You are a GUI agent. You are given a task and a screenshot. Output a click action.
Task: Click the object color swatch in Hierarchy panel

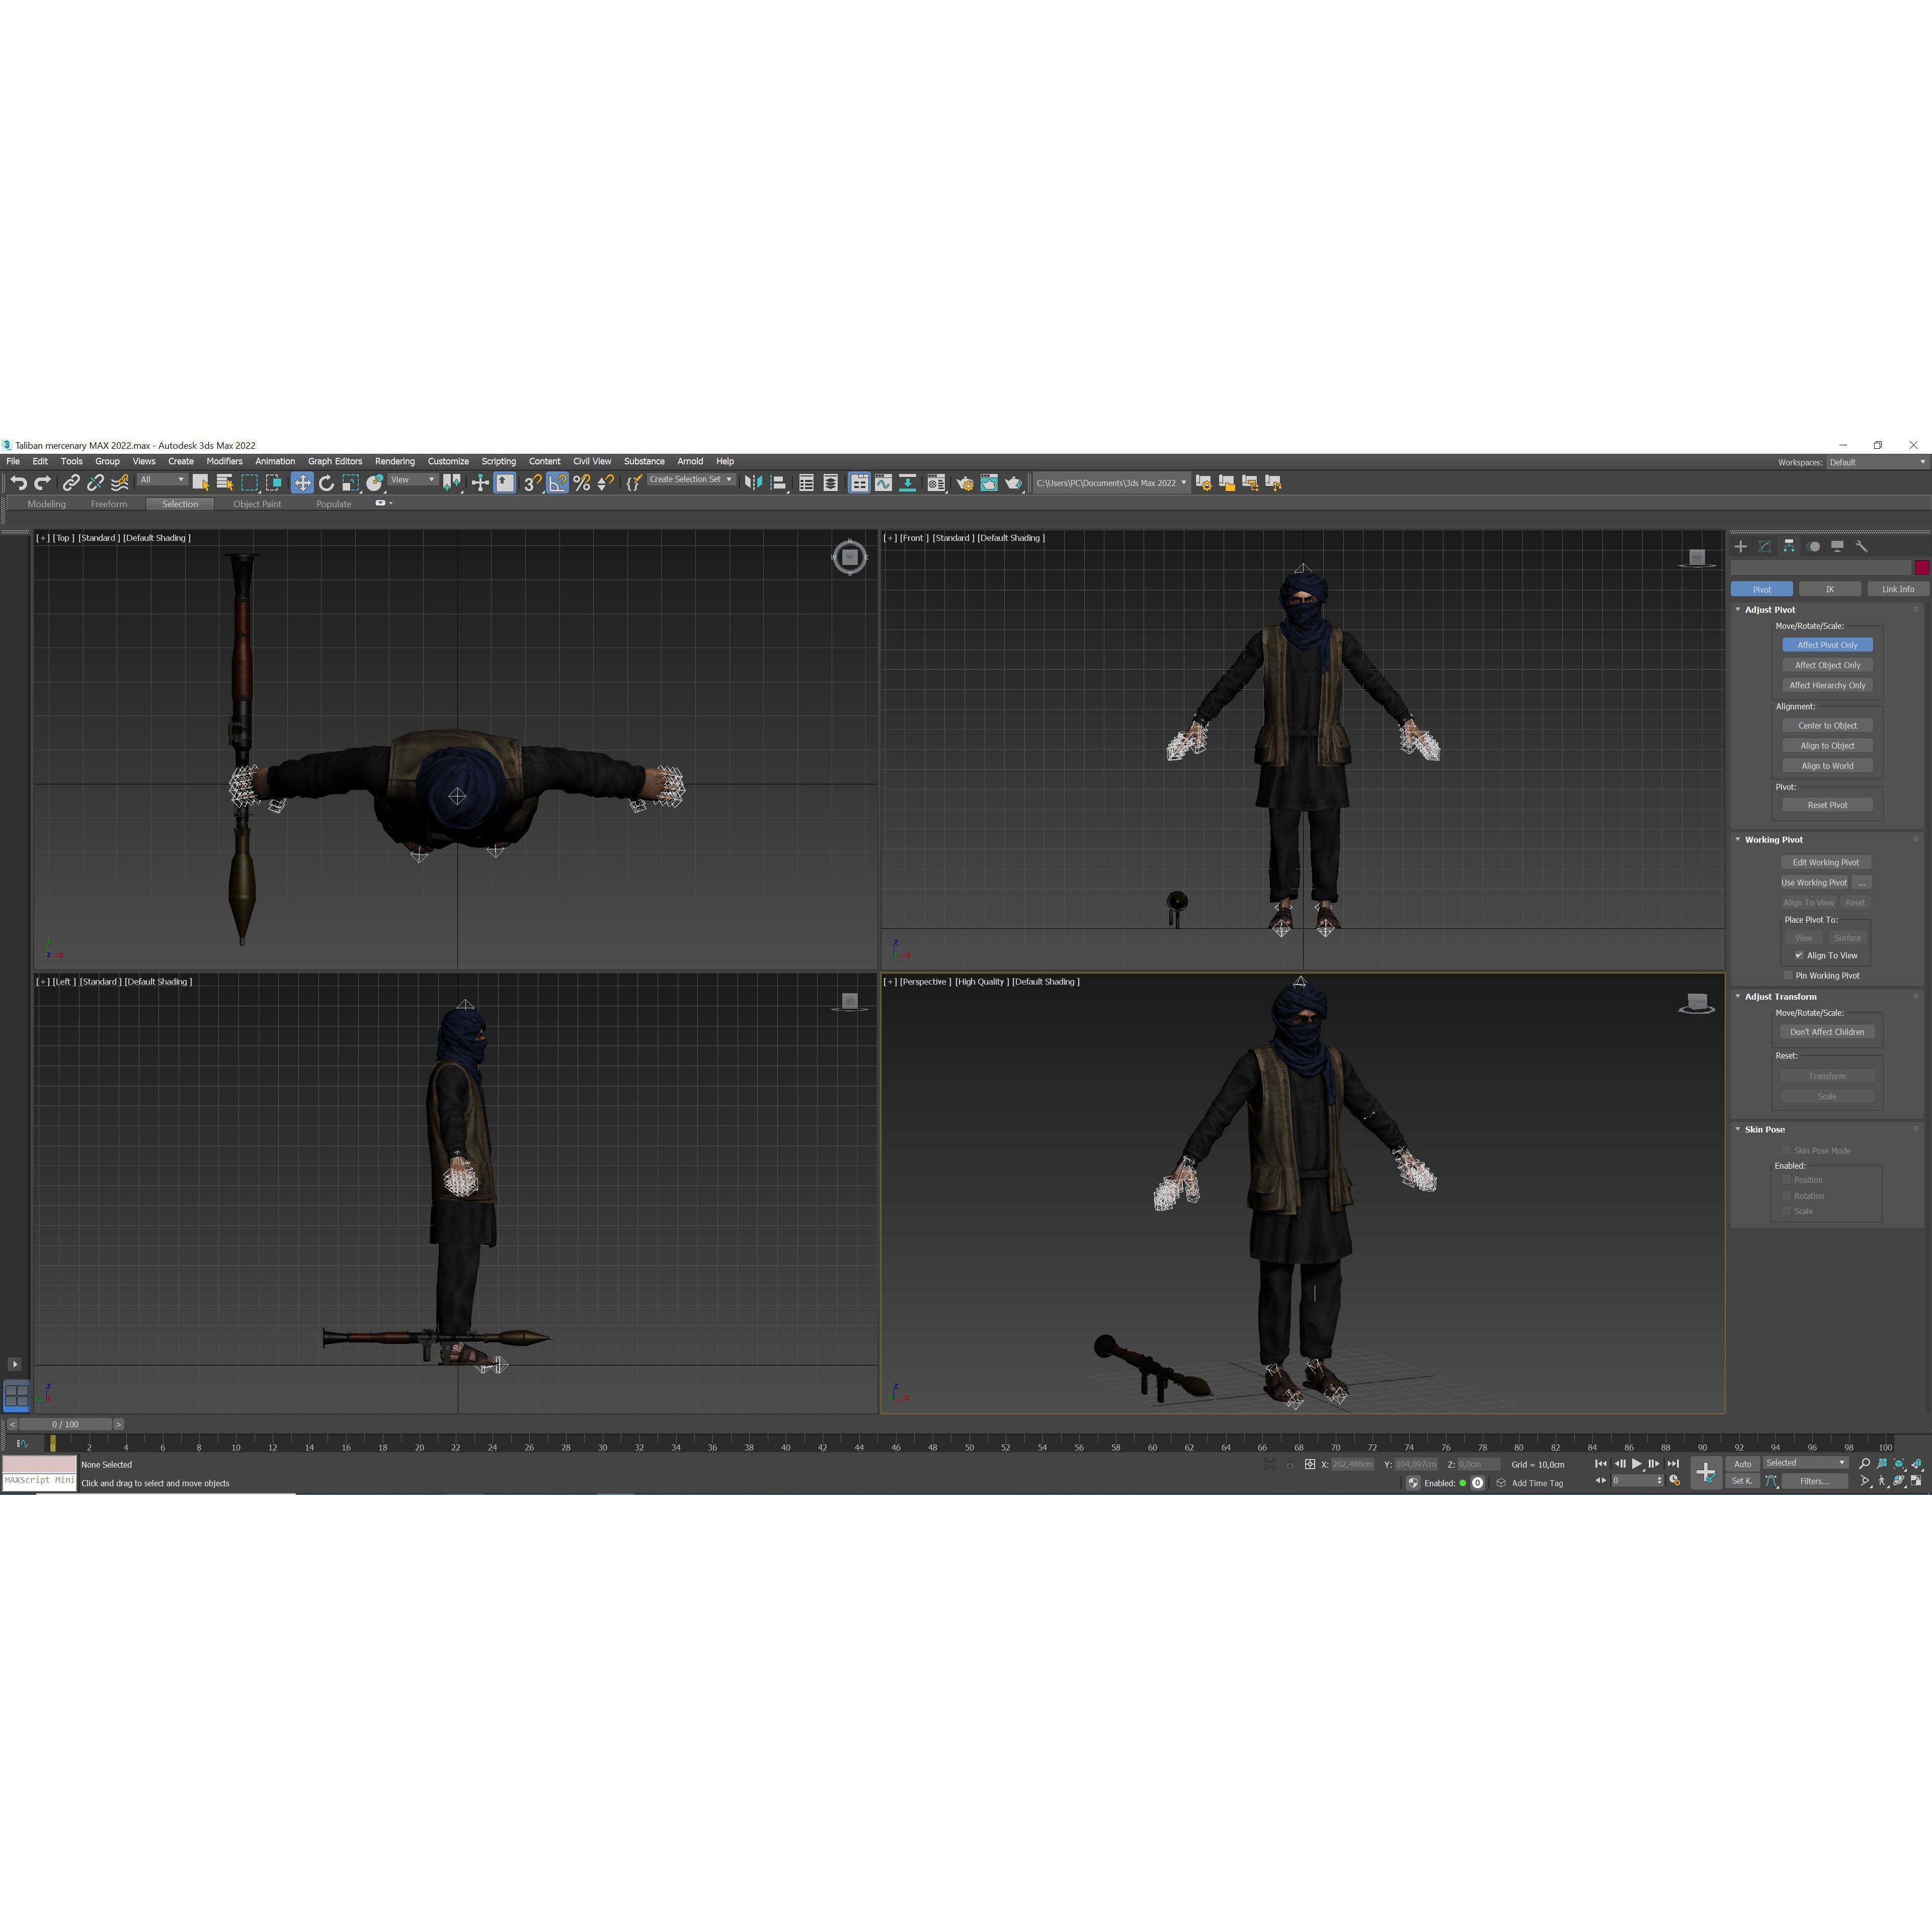(1922, 567)
